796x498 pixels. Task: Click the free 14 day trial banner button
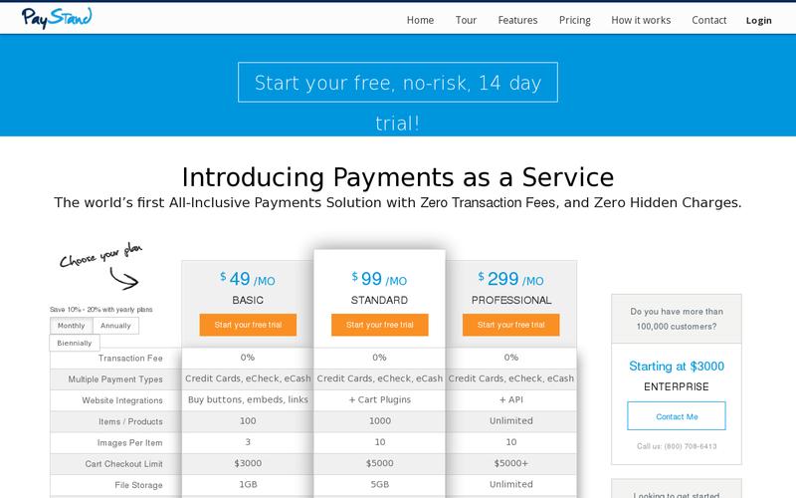397,83
